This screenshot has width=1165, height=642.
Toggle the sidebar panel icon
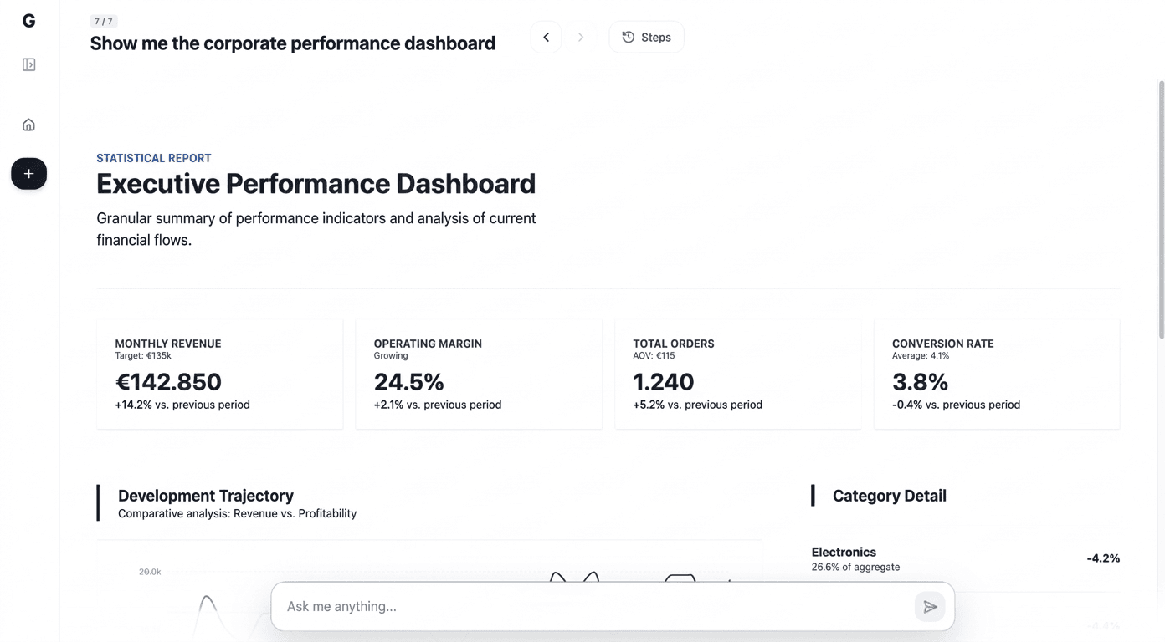pos(28,64)
